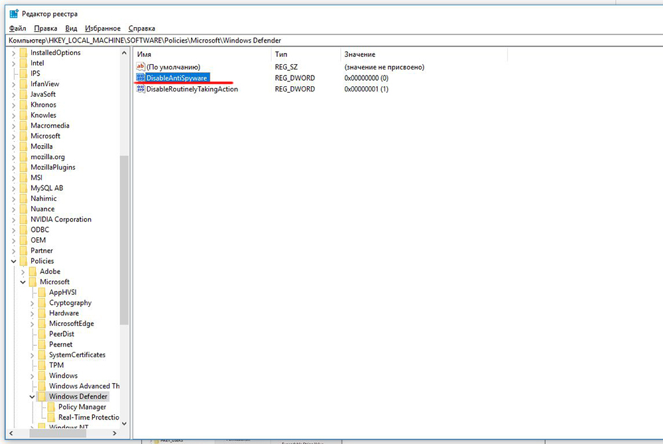Click the DisableAntiSpyware DWORD value icon
Image resolution: width=663 pixels, height=444 pixels.
click(140, 78)
